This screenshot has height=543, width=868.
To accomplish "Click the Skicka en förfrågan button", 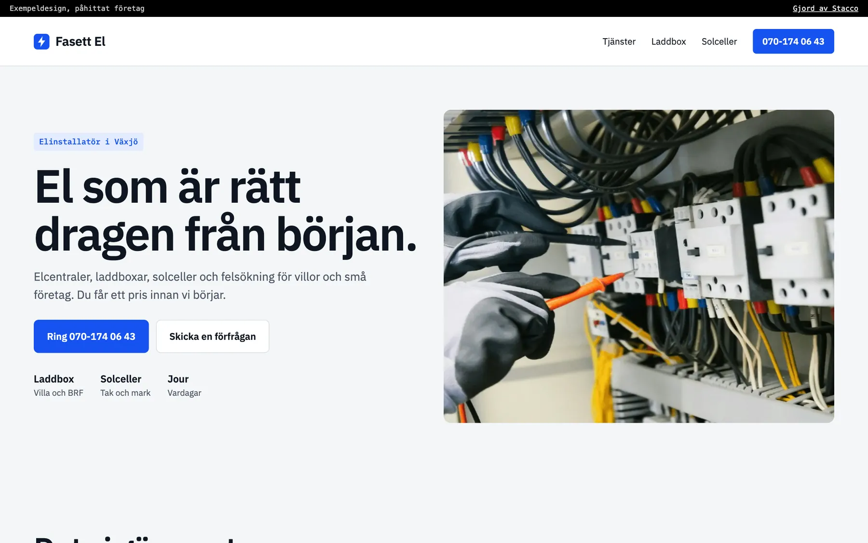I will [x=213, y=336].
